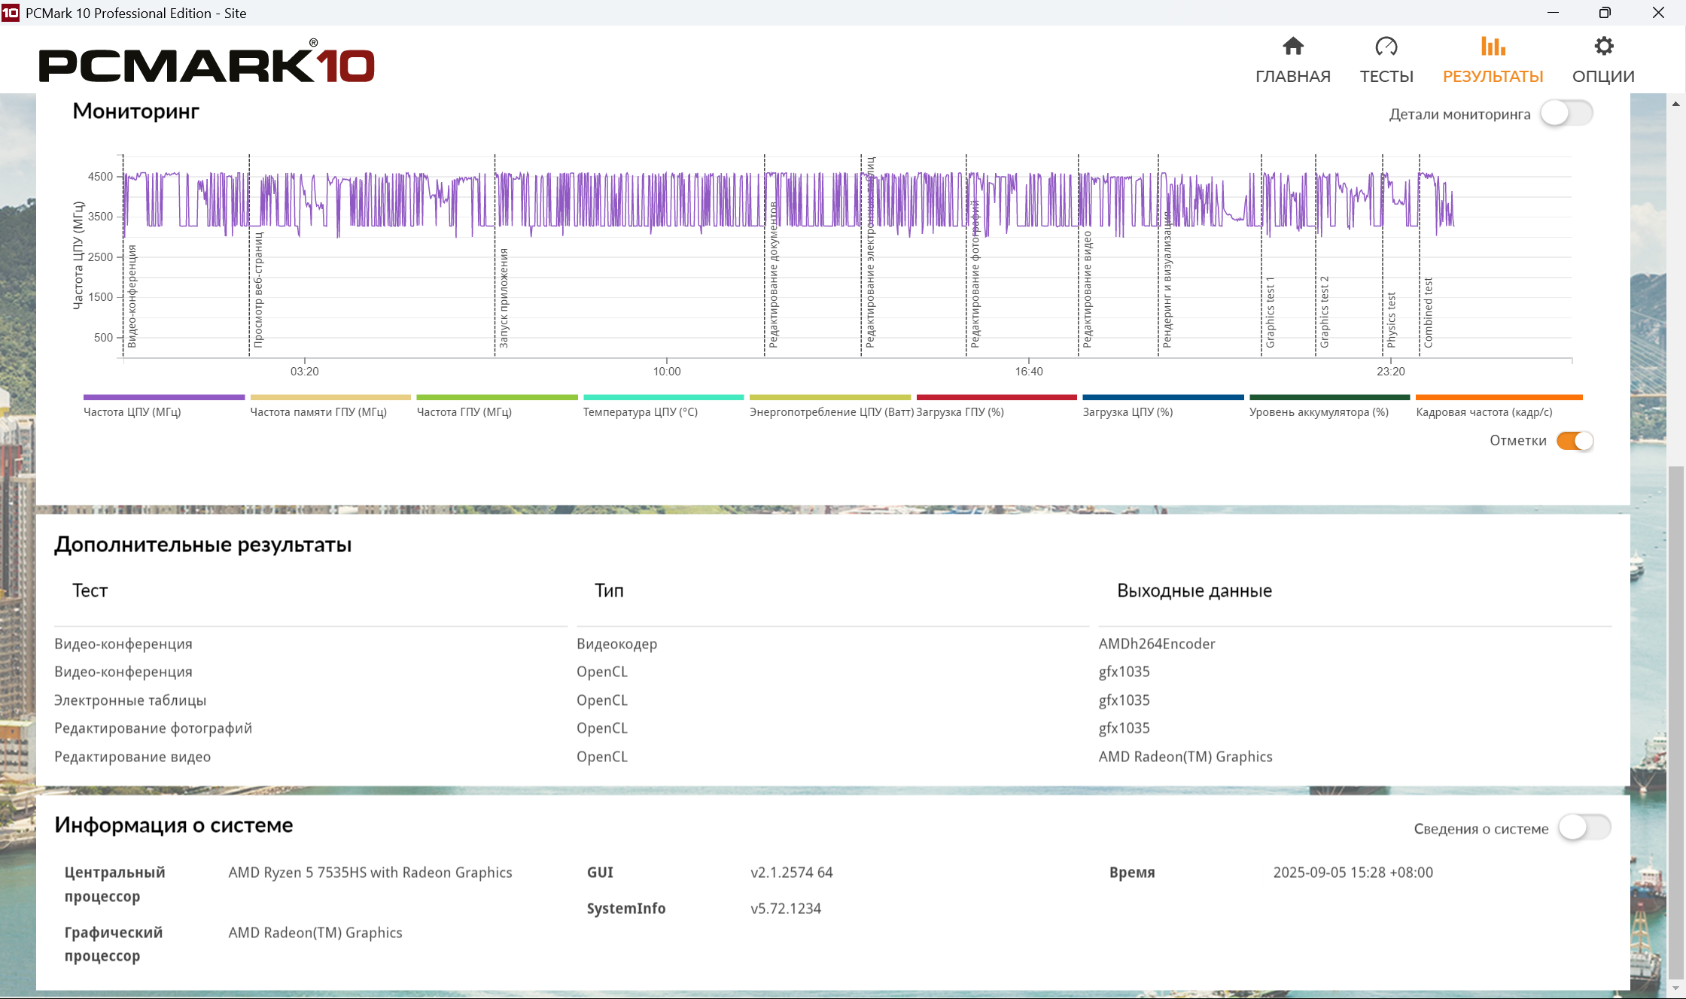This screenshot has height=999, width=1686.
Task: Select the Температура ЦПУ legend series
Action: [x=640, y=411]
